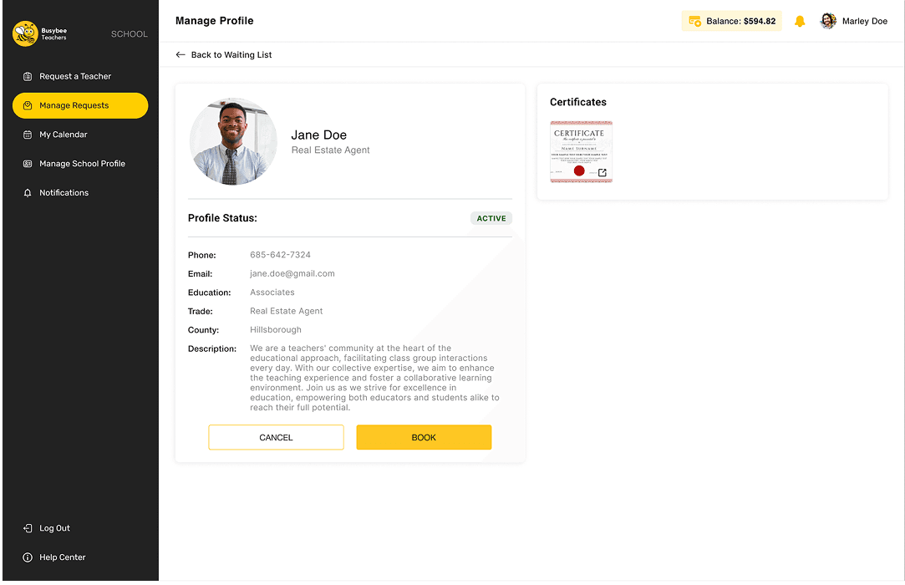Click Marley Doe's avatar picture
Viewport: 905px width, 585px height.
[828, 21]
